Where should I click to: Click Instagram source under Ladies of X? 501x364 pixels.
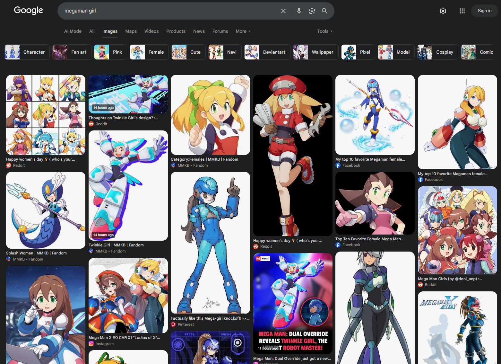[101, 344]
